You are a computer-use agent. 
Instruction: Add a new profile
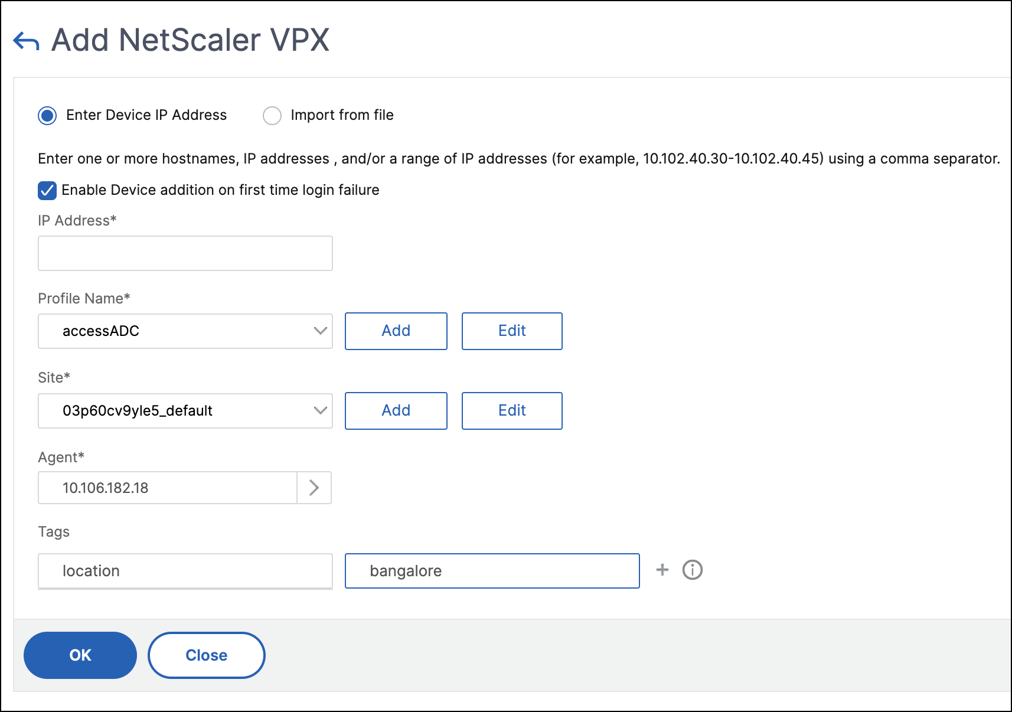pos(396,331)
